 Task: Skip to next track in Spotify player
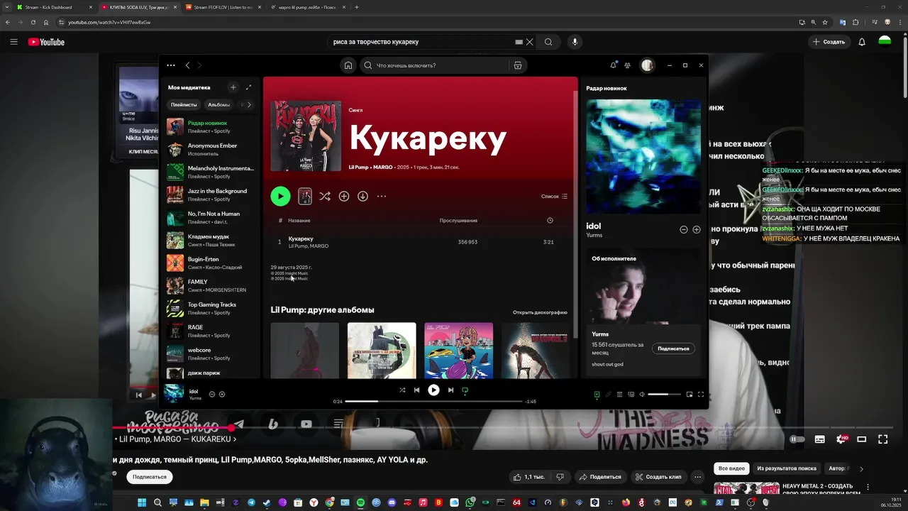450,390
